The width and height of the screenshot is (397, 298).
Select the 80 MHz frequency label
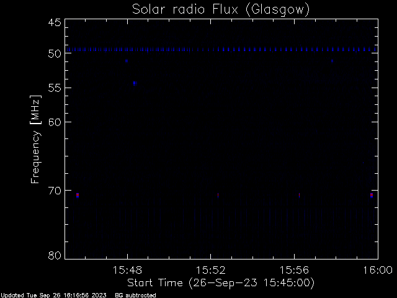pos(55,255)
